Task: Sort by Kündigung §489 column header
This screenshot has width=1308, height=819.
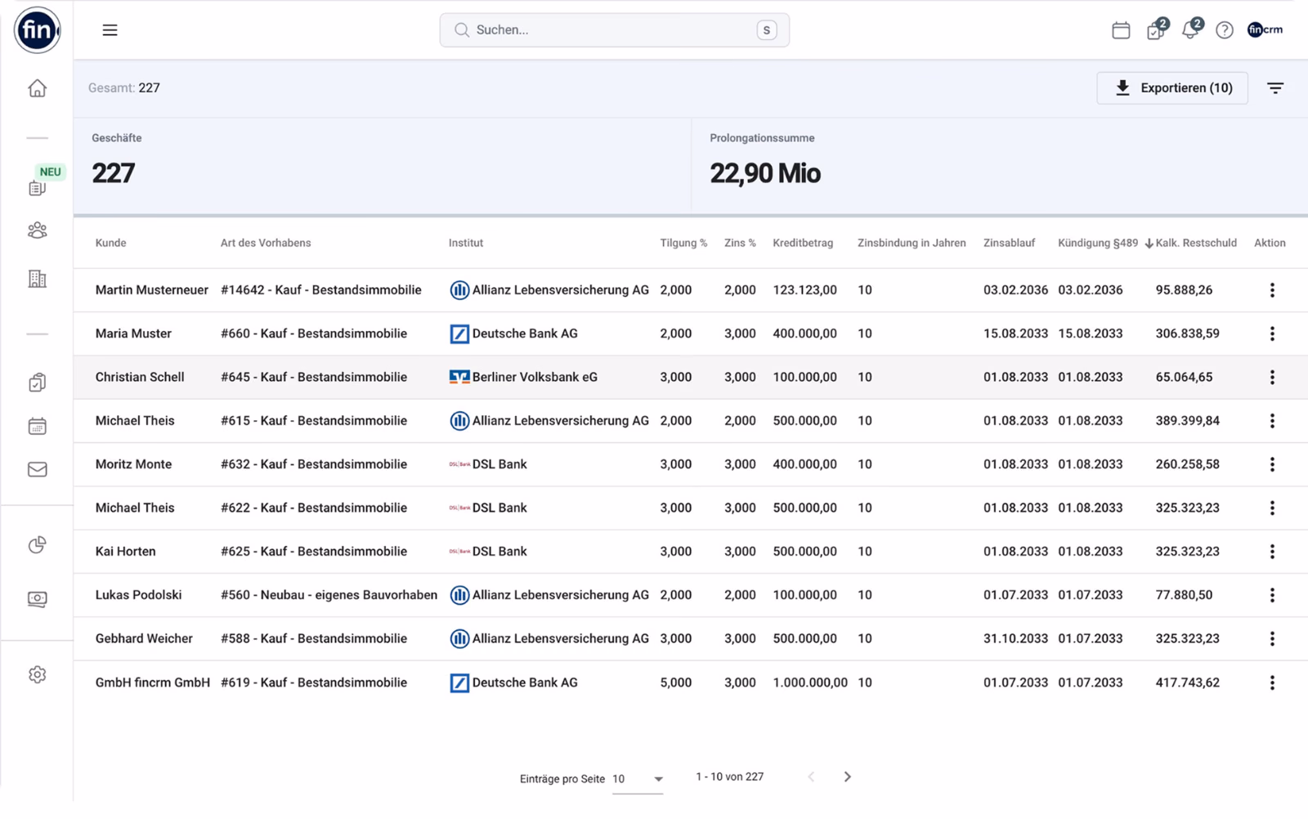Action: pos(1097,243)
